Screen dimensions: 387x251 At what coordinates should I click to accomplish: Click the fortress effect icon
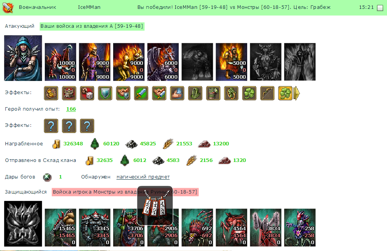coord(69,93)
